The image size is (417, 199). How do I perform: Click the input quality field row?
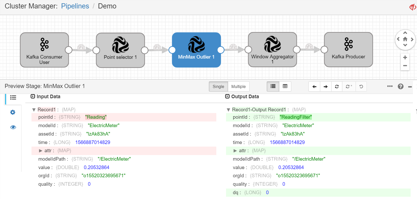point(124,184)
